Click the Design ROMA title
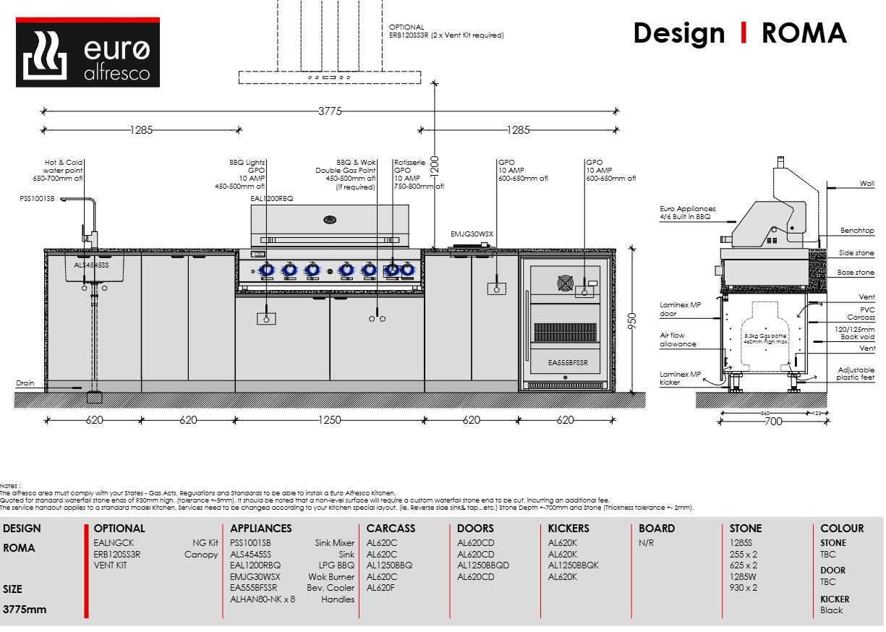This screenshot has width=886, height=632. [739, 33]
